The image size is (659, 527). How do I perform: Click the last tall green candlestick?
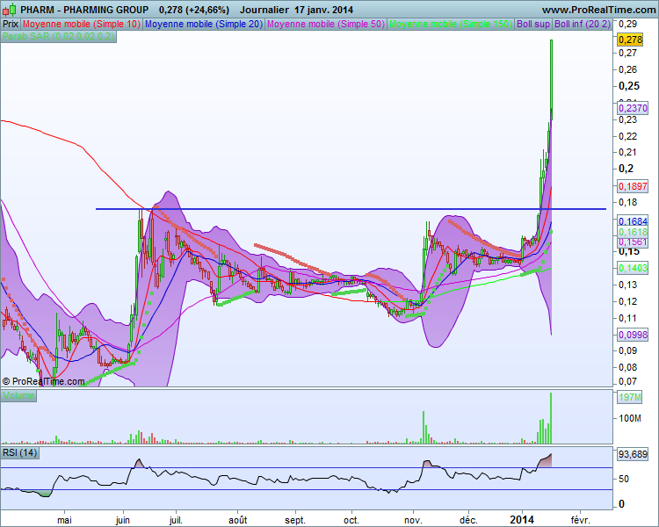click(551, 80)
